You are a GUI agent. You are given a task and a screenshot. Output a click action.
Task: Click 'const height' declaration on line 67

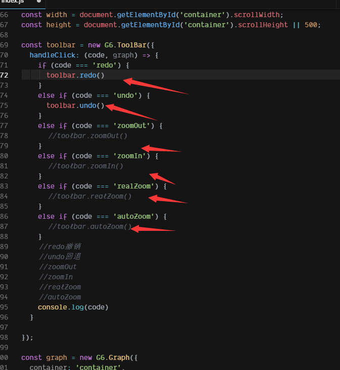(x=46, y=25)
